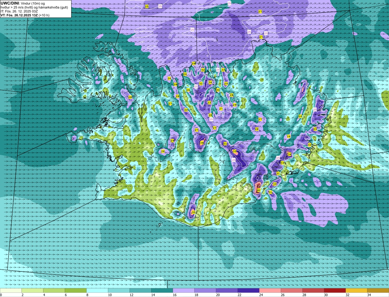Click the "IT: Fös. 26. 12. 2025 03Z" line
This screenshot has height=297, width=389.
[19, 11]
